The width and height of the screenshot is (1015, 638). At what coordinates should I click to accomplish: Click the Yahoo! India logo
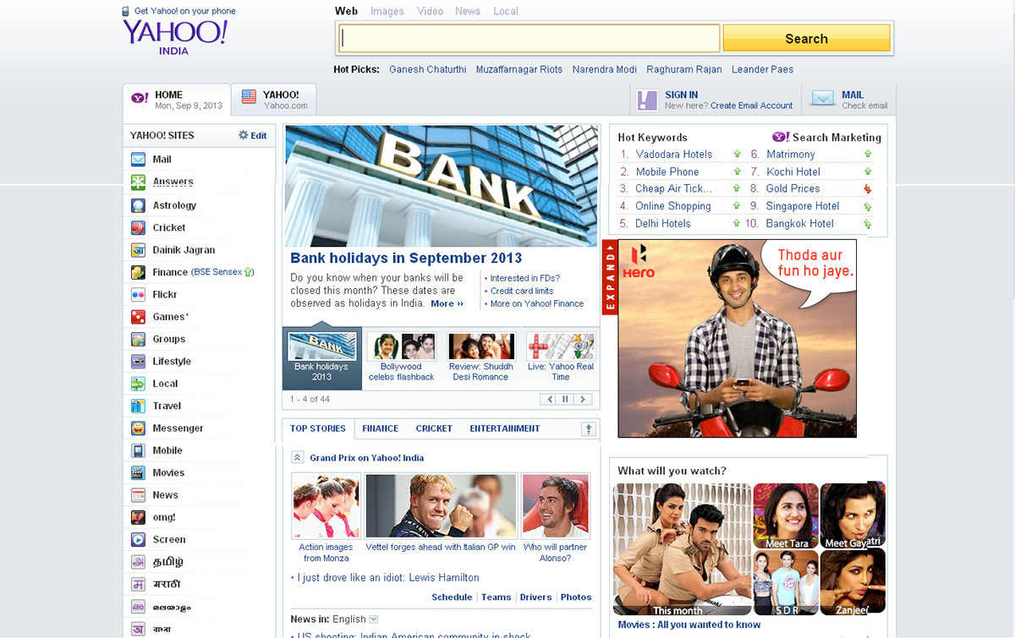pos(175,36)
